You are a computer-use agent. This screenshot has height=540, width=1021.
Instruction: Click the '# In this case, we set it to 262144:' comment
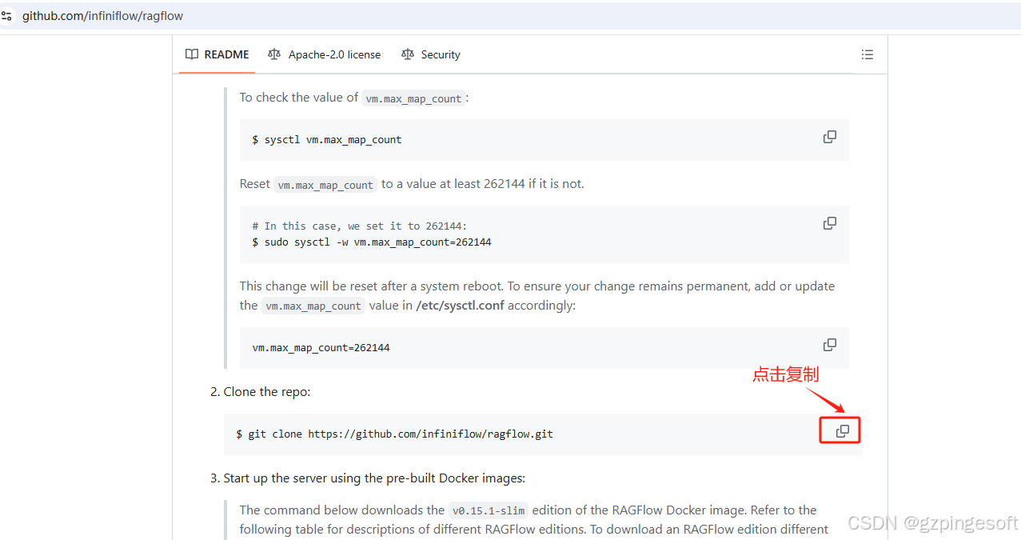tap(360, 226)
